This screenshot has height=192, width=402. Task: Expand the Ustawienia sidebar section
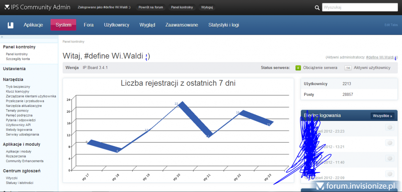(14, 69)
